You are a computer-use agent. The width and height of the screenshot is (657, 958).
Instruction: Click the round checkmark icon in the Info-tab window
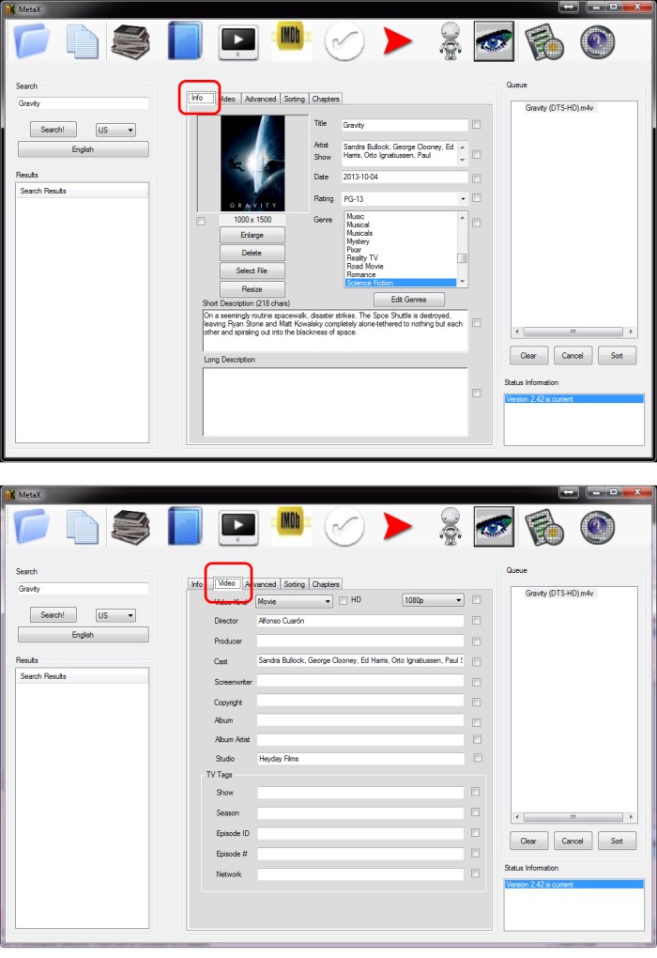coord(344,41)
